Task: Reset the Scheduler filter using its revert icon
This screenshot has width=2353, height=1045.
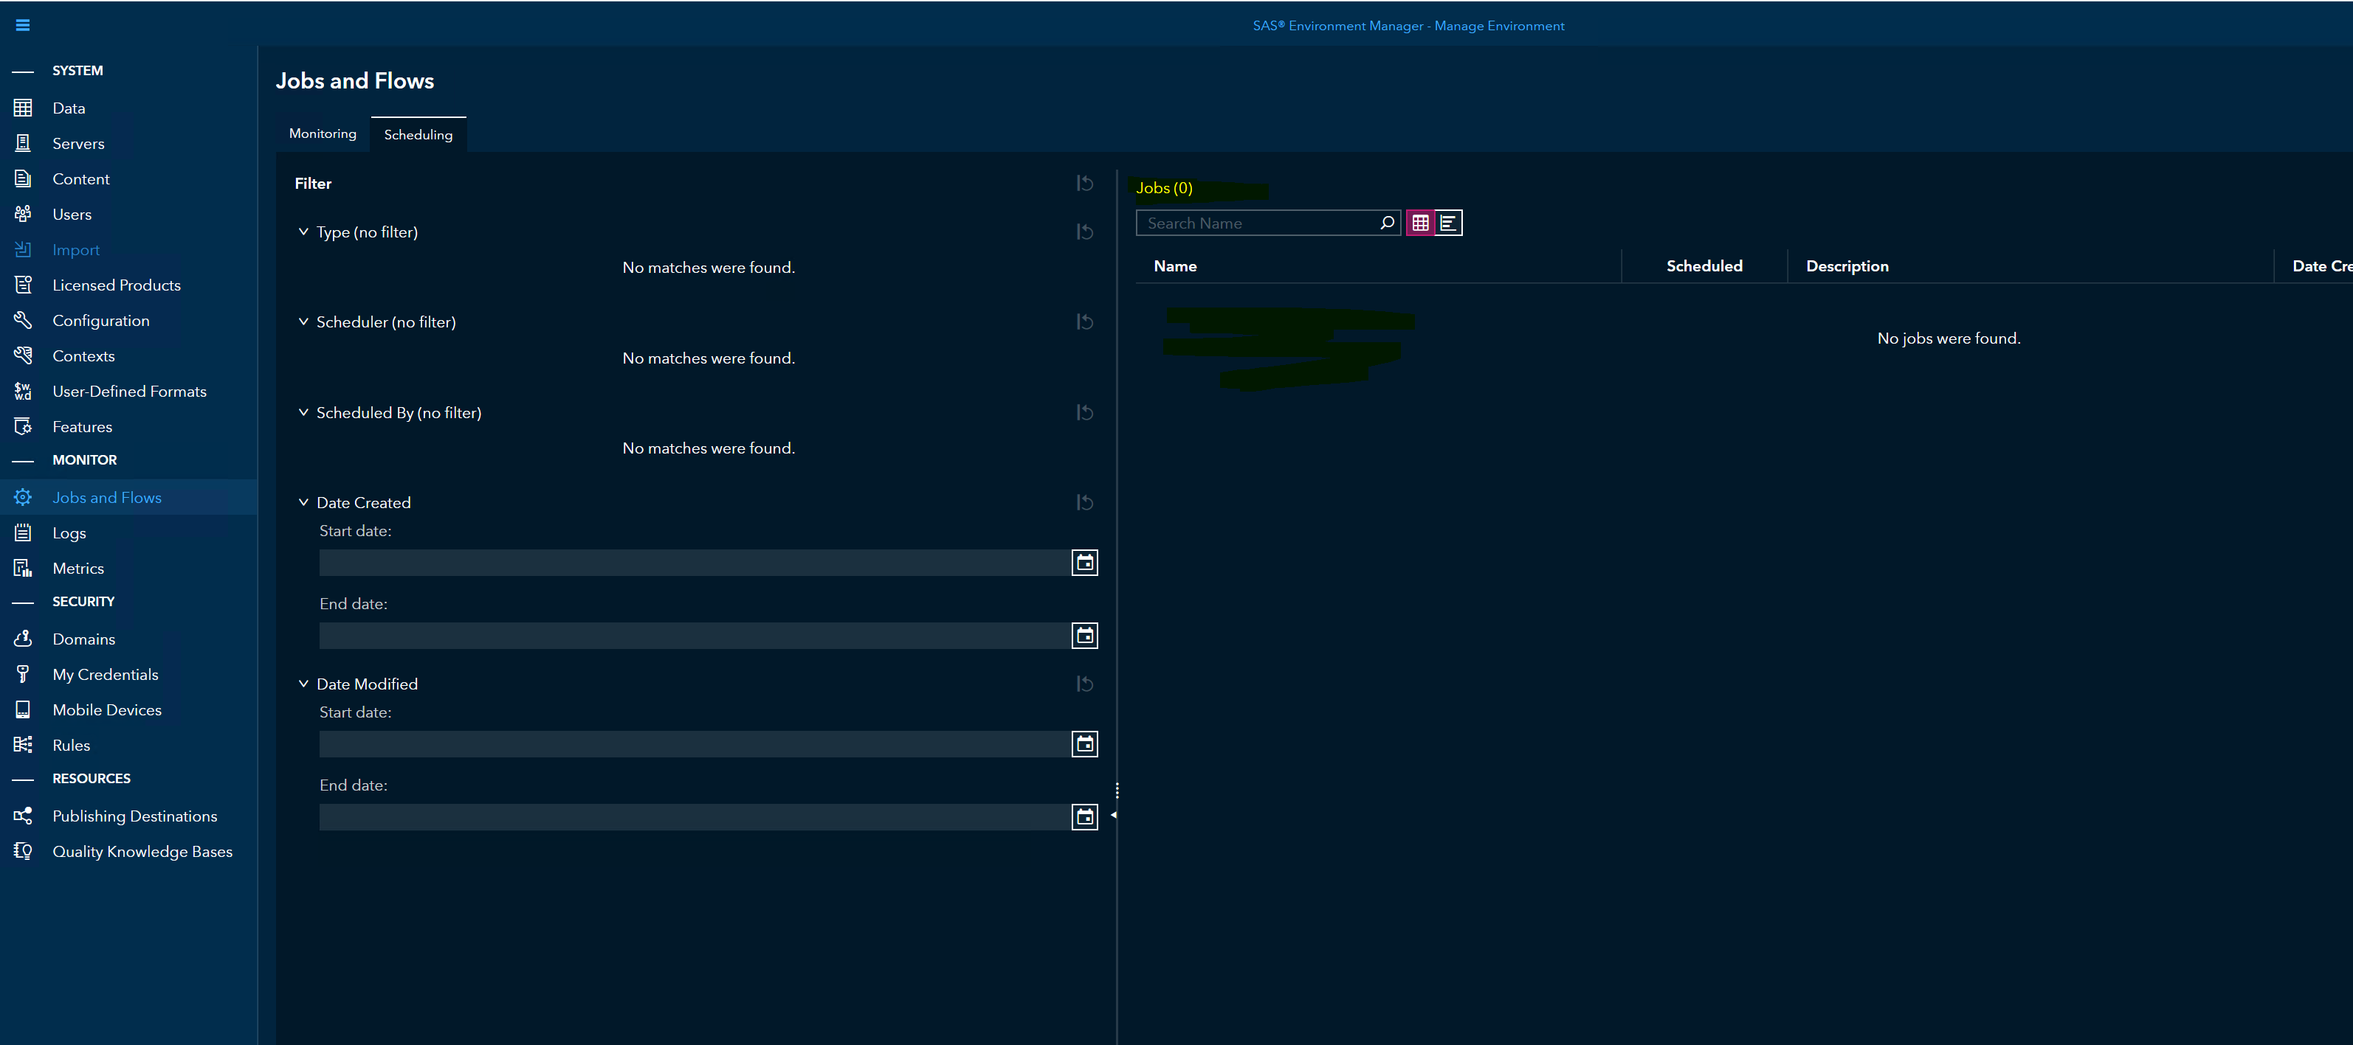Action: tap(1084, 322)
